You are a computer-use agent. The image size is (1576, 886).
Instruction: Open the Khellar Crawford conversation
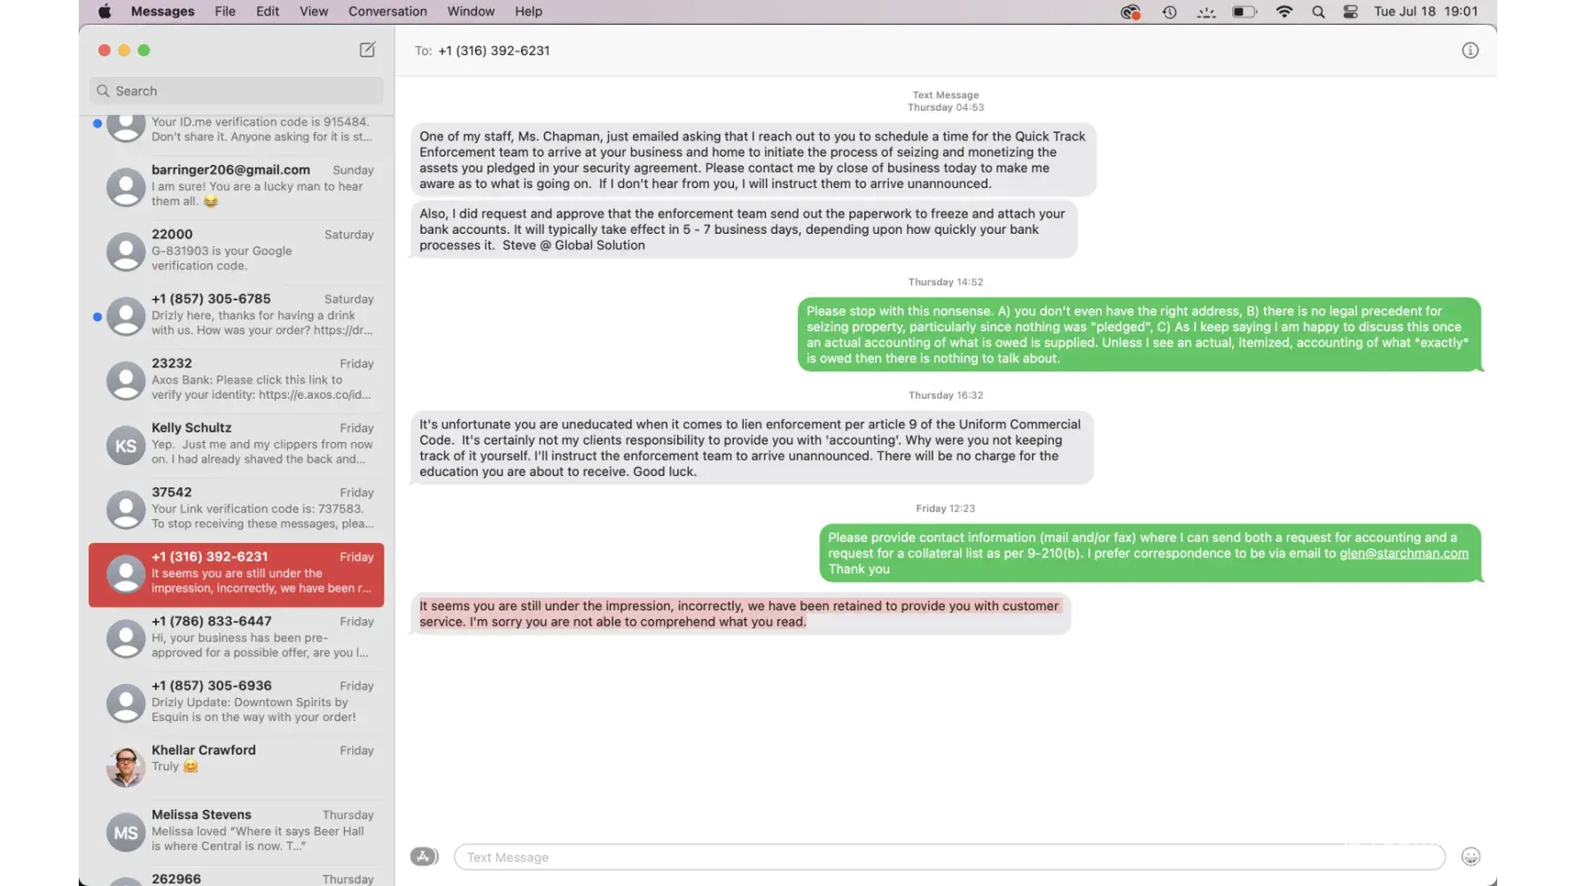(x=237, y=766)
